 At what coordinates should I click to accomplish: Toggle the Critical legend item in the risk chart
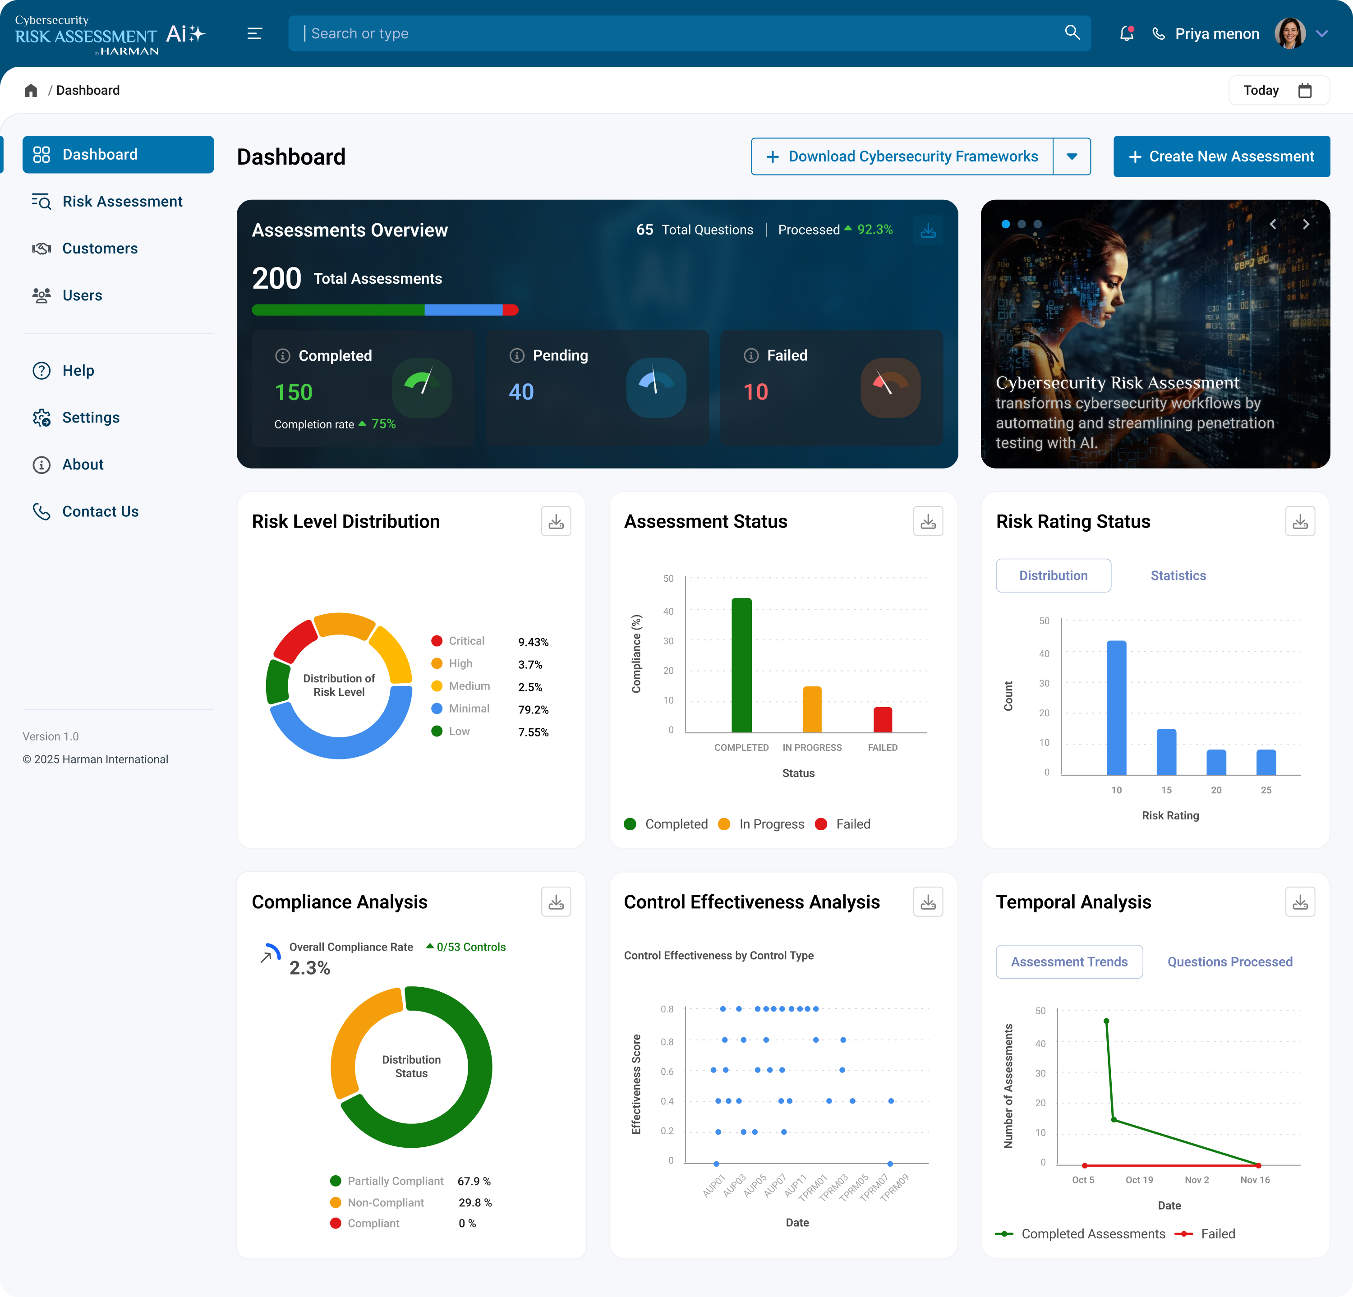[x=458, y=640]
